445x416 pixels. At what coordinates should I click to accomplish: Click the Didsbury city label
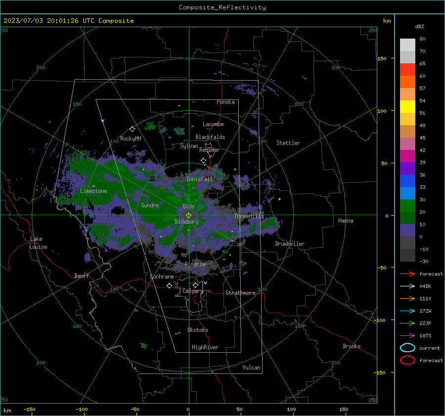(x=186, y=222)
